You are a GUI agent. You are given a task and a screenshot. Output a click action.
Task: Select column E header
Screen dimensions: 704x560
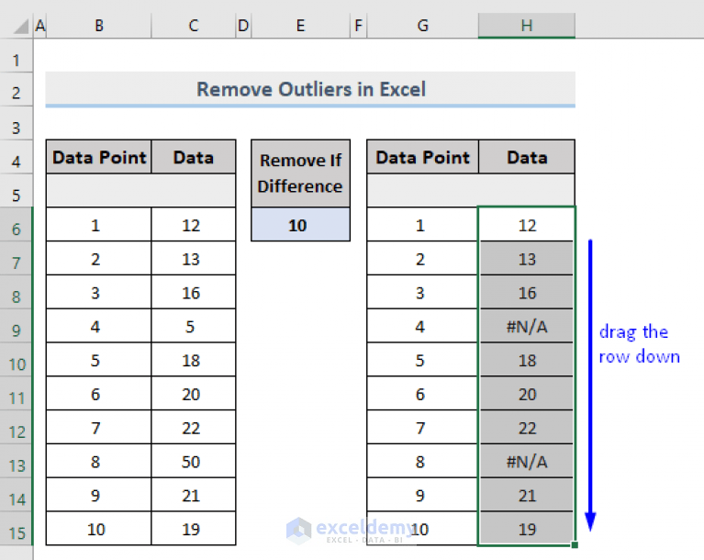tap(300, 26)
